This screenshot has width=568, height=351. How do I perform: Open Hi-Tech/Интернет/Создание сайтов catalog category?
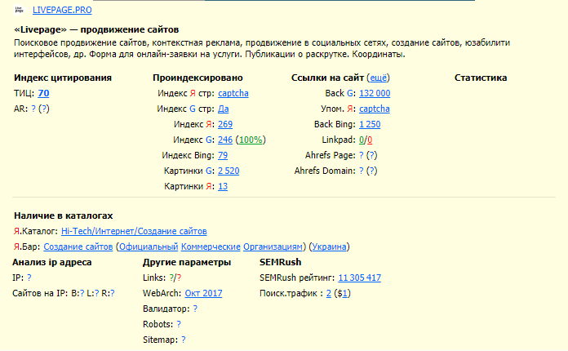click(x=134, y=232)
